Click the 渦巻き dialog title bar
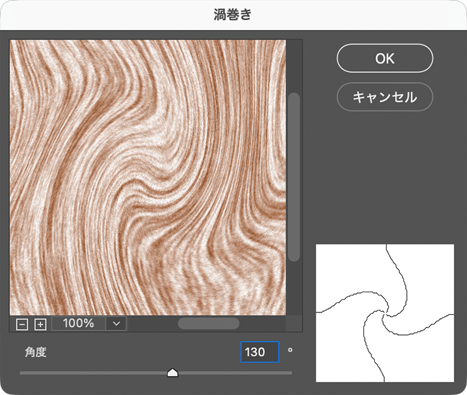The width and height of the screenshot is (467, 395). click(x=233, y=15)
